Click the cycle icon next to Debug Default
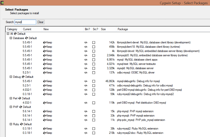This screenshot has height=137, width=210. click(23, 77)
